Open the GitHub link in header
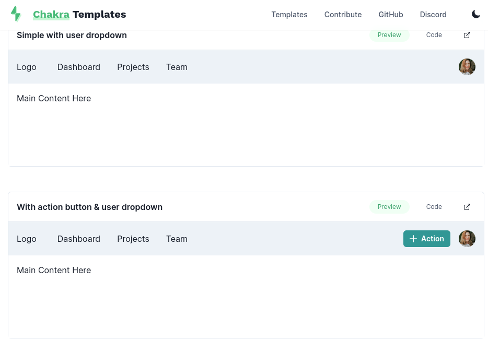488x351 pixels. pos(391,15)
